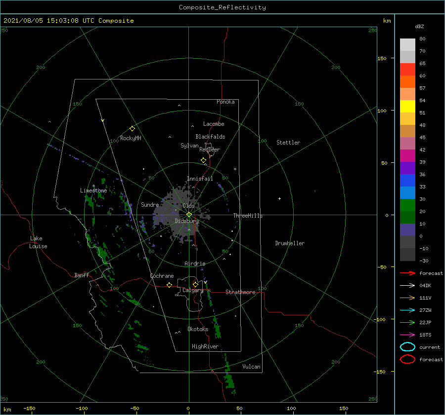This screenshot has height=415, width=445.
Task: Click the Stettler city label
Action: pos(288,143)
